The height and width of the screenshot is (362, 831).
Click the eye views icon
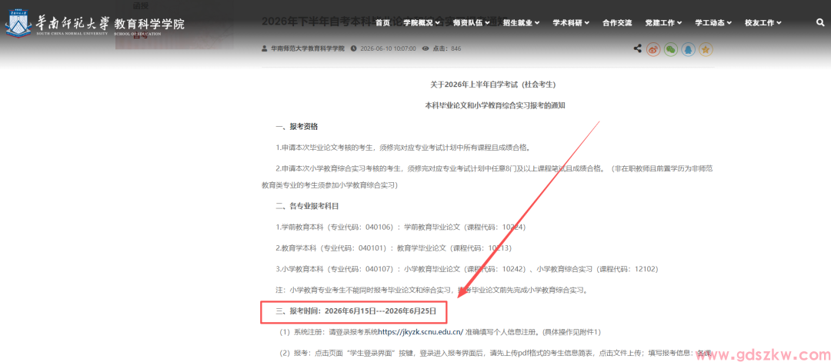[425, 48]
